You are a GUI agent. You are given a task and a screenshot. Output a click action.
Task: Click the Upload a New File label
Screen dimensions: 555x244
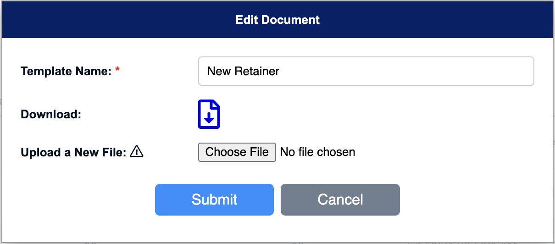[x=73, y=152]
